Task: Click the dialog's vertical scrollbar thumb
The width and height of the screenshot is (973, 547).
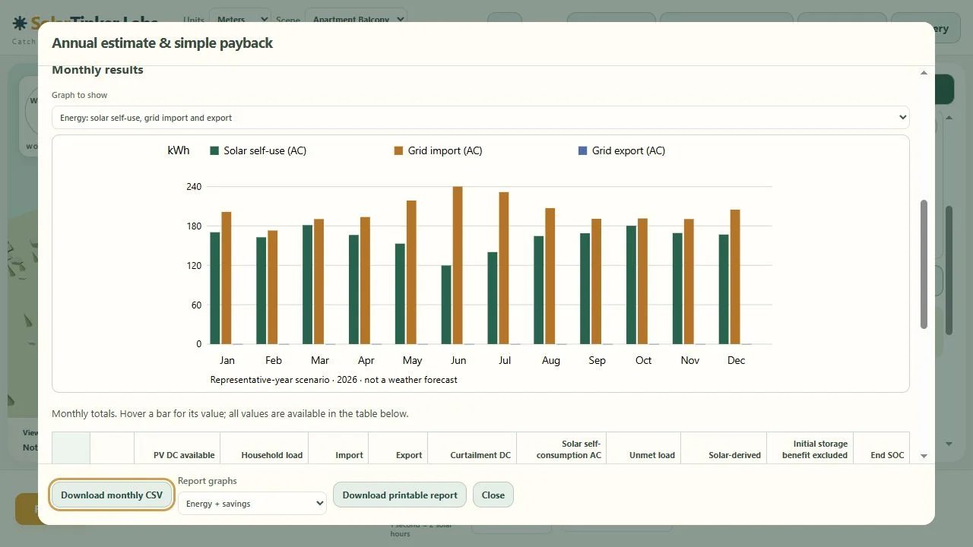Action: tap(924, 264)
